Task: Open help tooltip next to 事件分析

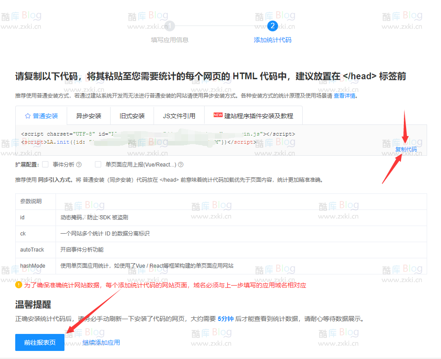Action: pyautogui.click(x=78, y=164)
